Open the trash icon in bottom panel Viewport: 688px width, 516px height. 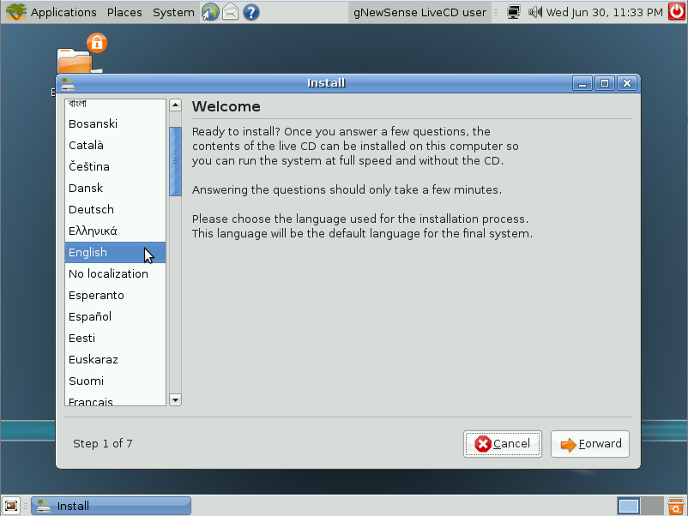coord(676,506)
